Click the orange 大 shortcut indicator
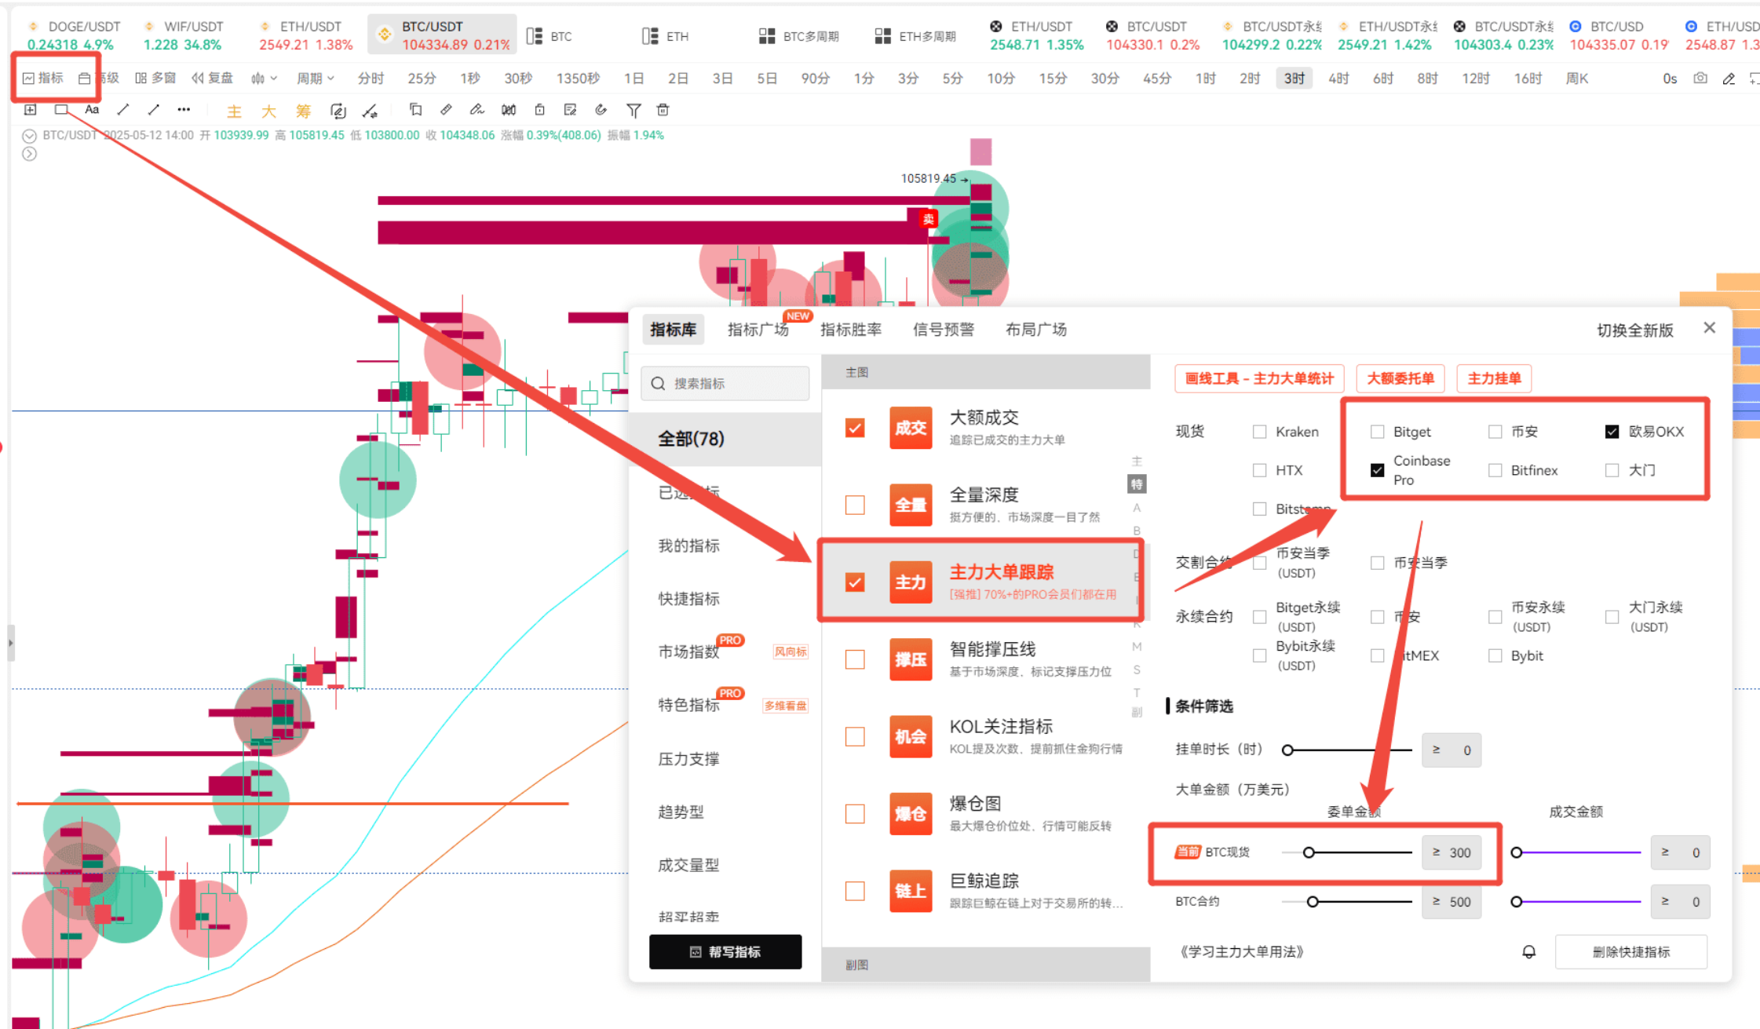This screenshot has height=1029, width=1760. (x=268, y=111)
